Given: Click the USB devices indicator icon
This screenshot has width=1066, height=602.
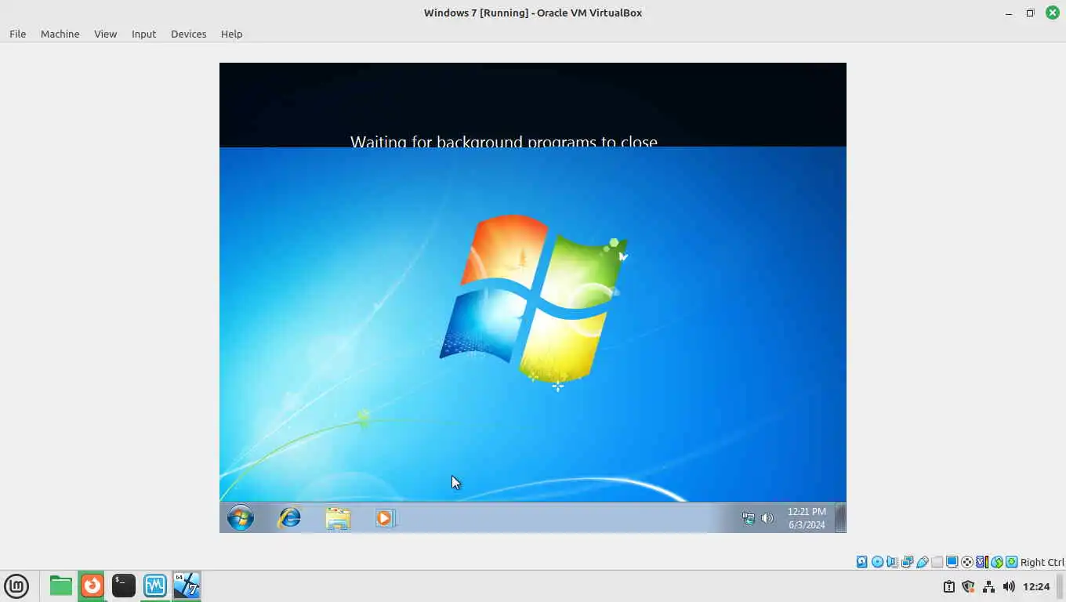Looking at the screenshot, I should click(x=922, y=562).
